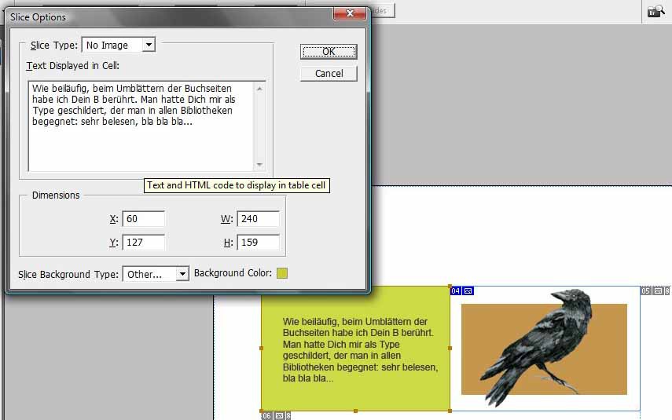Click the slice 04 number label
The height and width of the screenshot is (420, 672).
tap(456, 291)
